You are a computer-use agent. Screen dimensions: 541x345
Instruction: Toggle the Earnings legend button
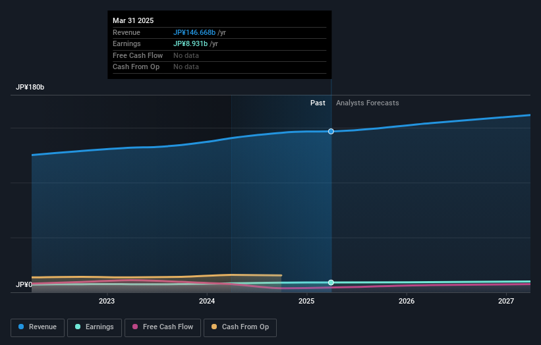94,327
